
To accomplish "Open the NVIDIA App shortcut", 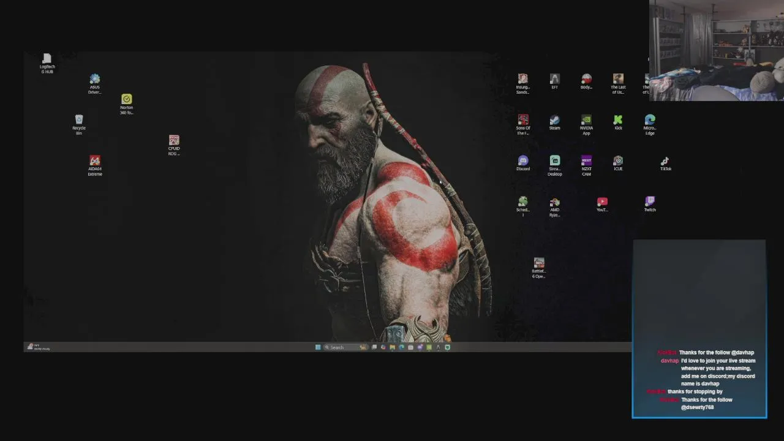I will pos(586,125).
